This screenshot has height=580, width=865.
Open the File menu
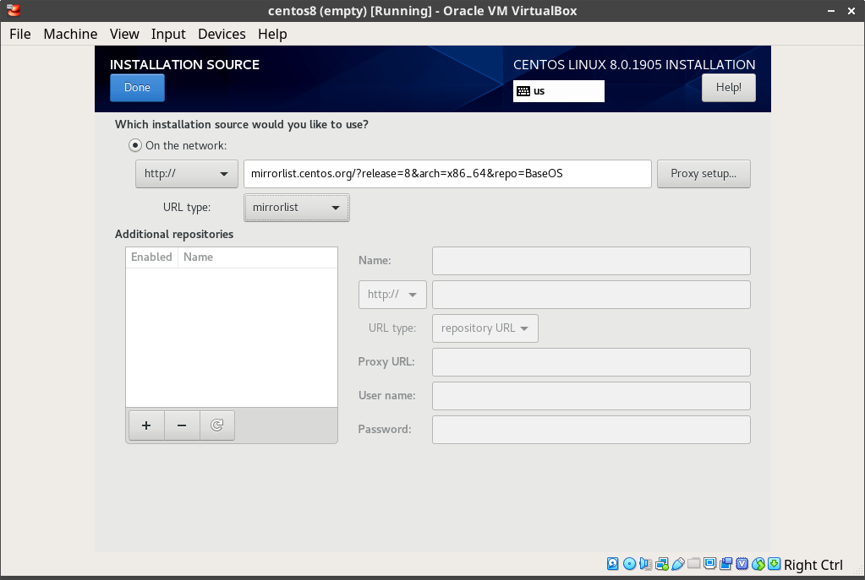[x=20, y=34]
